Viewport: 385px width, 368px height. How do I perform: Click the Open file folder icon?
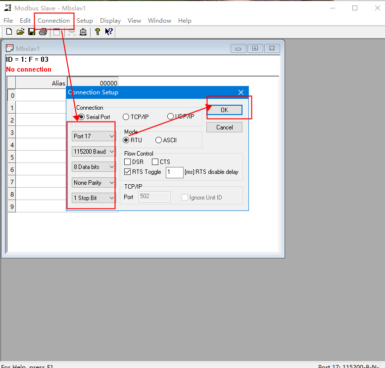pos(20,32)
